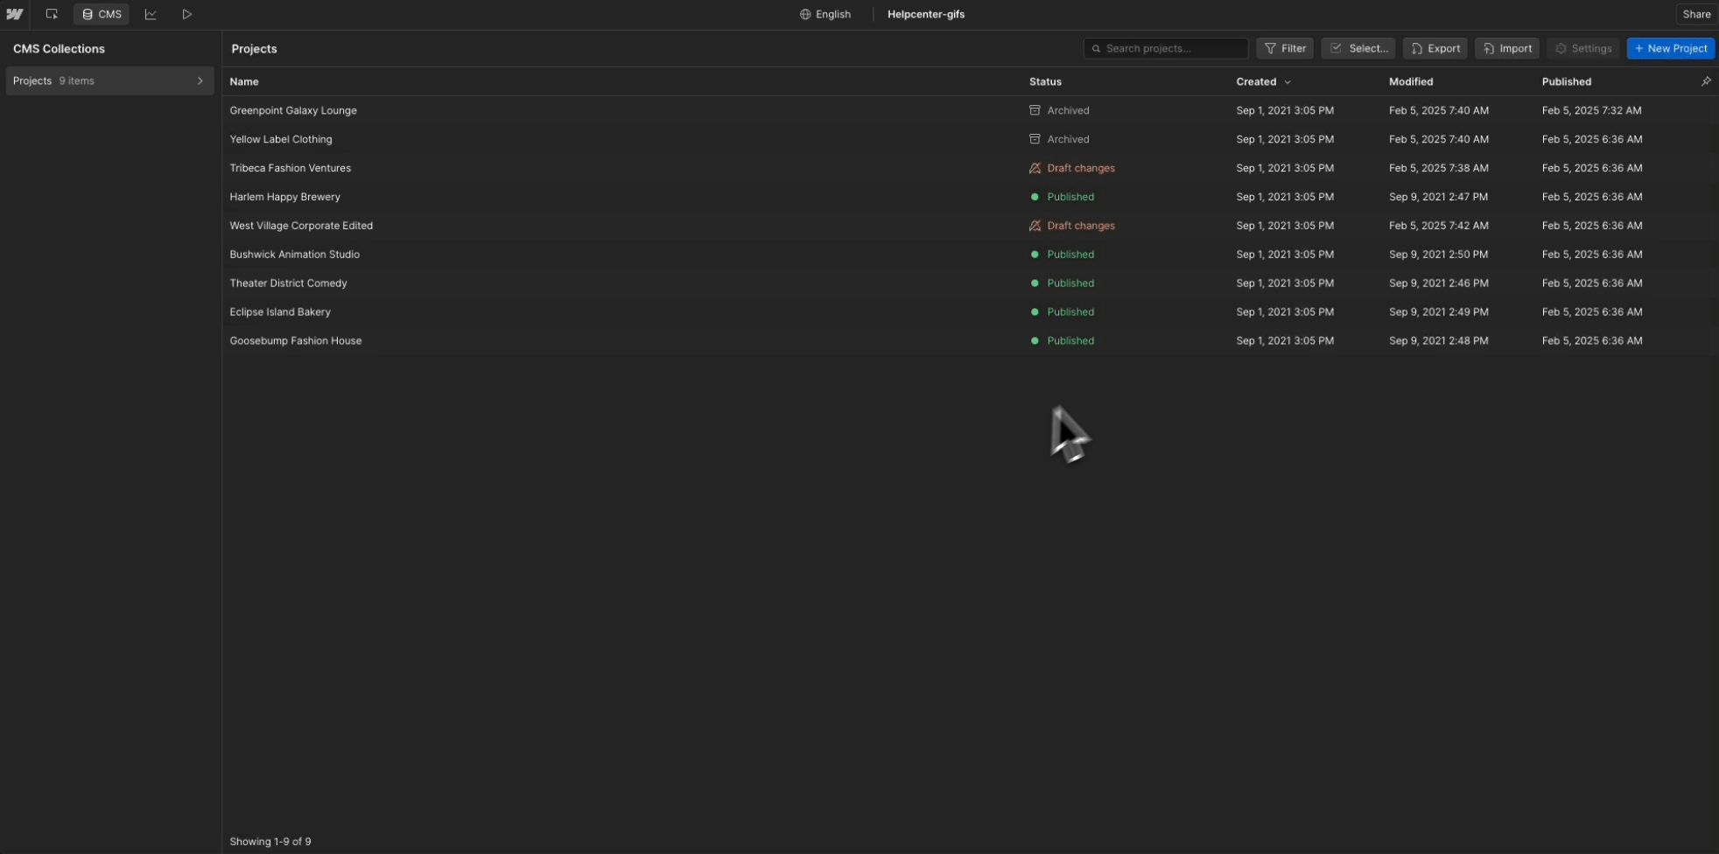The height and width of the screenshot is (854, 1719).
Task: Click the CMS Collections heading
Action: coord(59,49)
